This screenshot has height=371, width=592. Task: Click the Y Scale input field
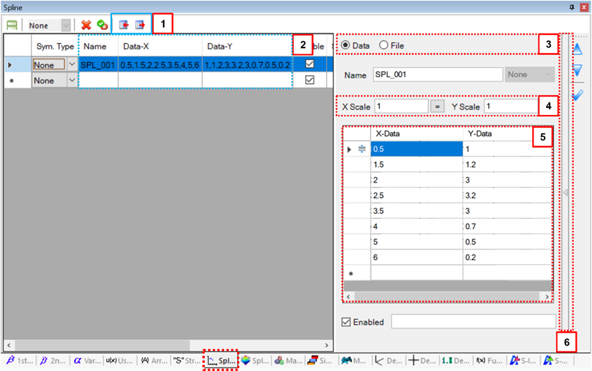[x=511, y=106]
